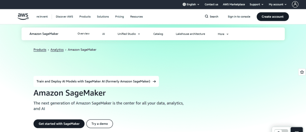Click the star bookmark icon
306x132 pixels.
tap(302, 72)
